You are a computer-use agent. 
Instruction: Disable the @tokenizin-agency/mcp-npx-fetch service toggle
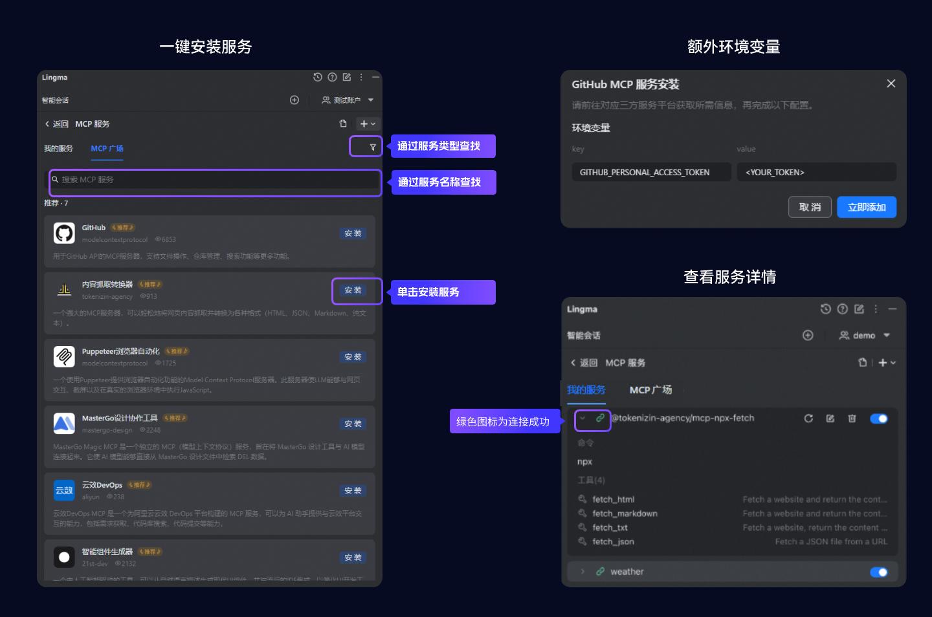point(879,418)
